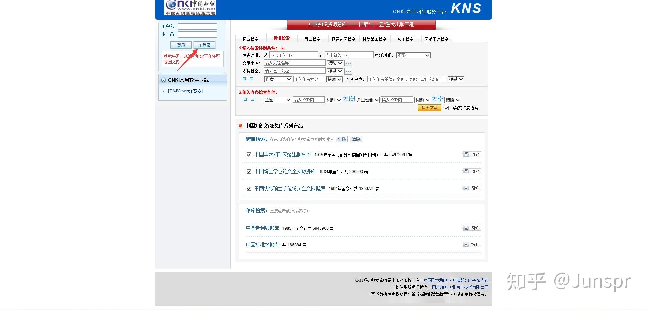The height and width of the screenshot is (310, 647).
Task: Open the 主题 search field dropdown
Action: (278, 100)
